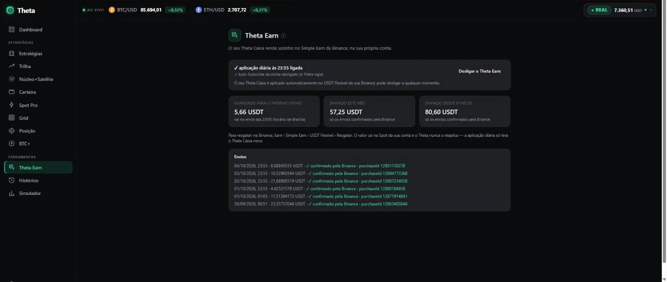
Task: Click the Envios list heading
Action: click(x=240, y=157)
